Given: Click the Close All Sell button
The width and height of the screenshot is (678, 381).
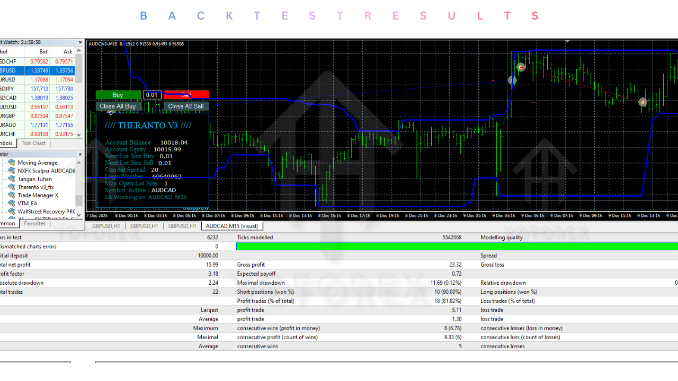Looking at the screenshot, I should point(186,106).
